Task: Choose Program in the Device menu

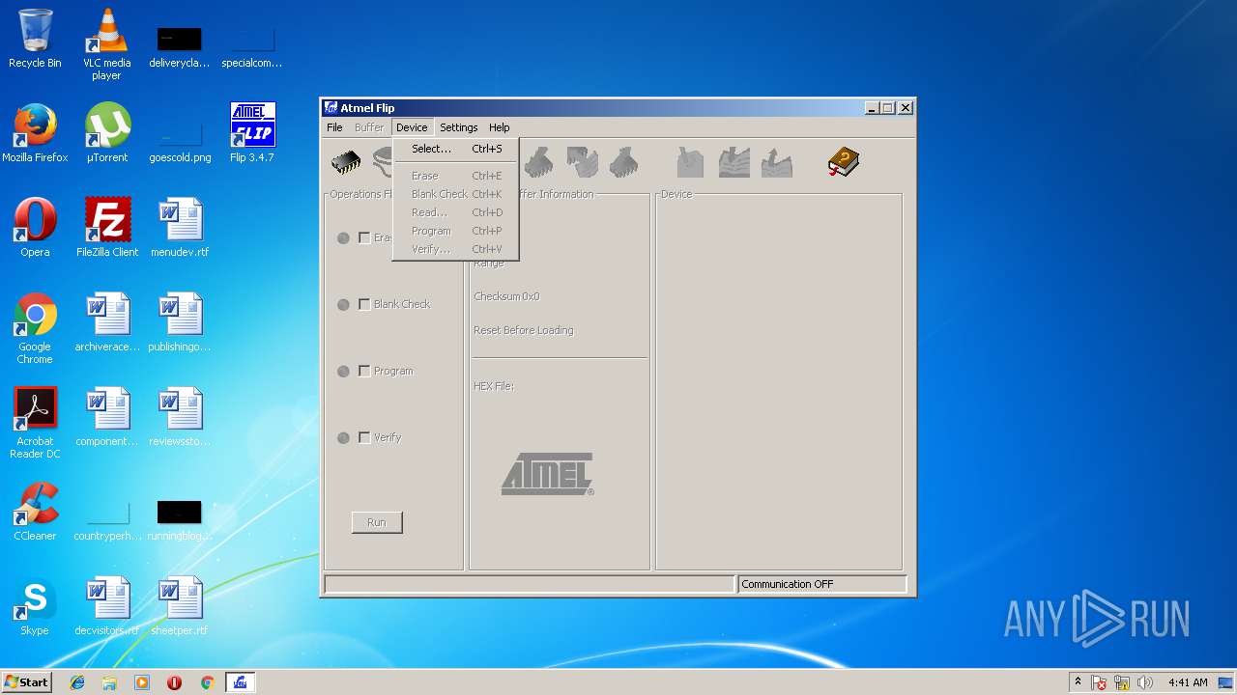Action: [x=456, y=231]
